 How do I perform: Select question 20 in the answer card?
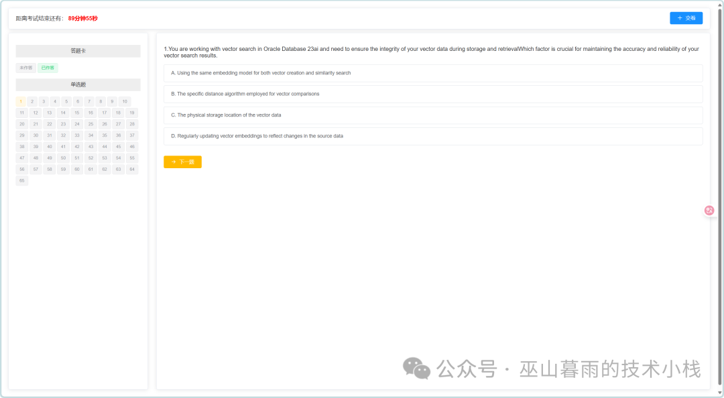pyautogui.click(x=21, y=124)
